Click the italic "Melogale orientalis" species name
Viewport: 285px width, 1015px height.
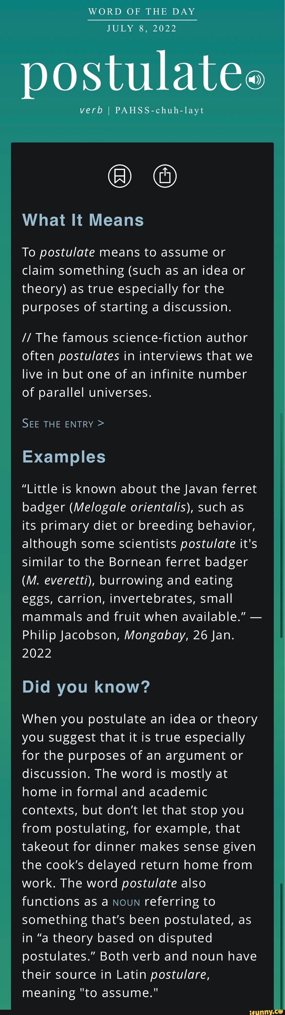(x=130, y=507)
